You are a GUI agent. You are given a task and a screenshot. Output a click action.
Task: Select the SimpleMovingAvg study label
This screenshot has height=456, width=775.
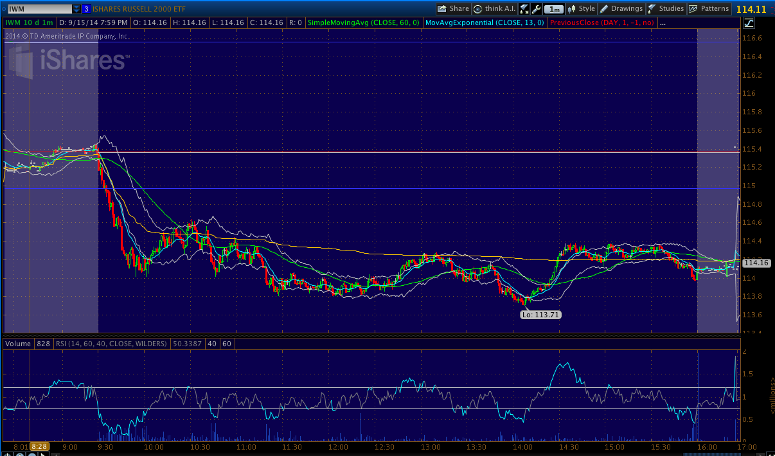pyautogui.click(x=364, y=23)
